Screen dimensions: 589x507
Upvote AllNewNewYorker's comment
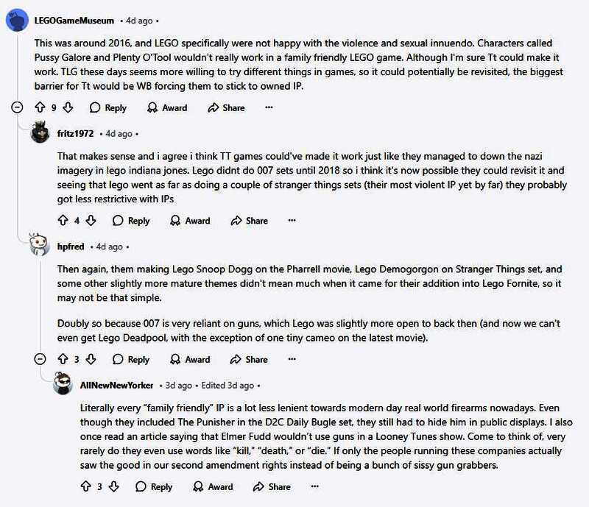pyautogui.click(x=86, y=486)
